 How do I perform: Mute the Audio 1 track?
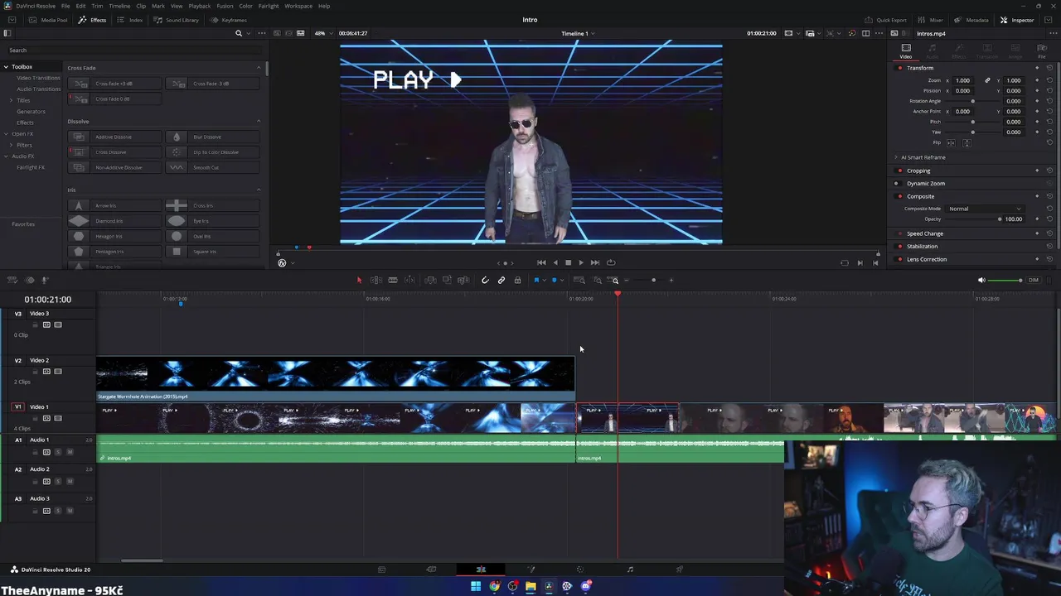click(x=70, y=452)
